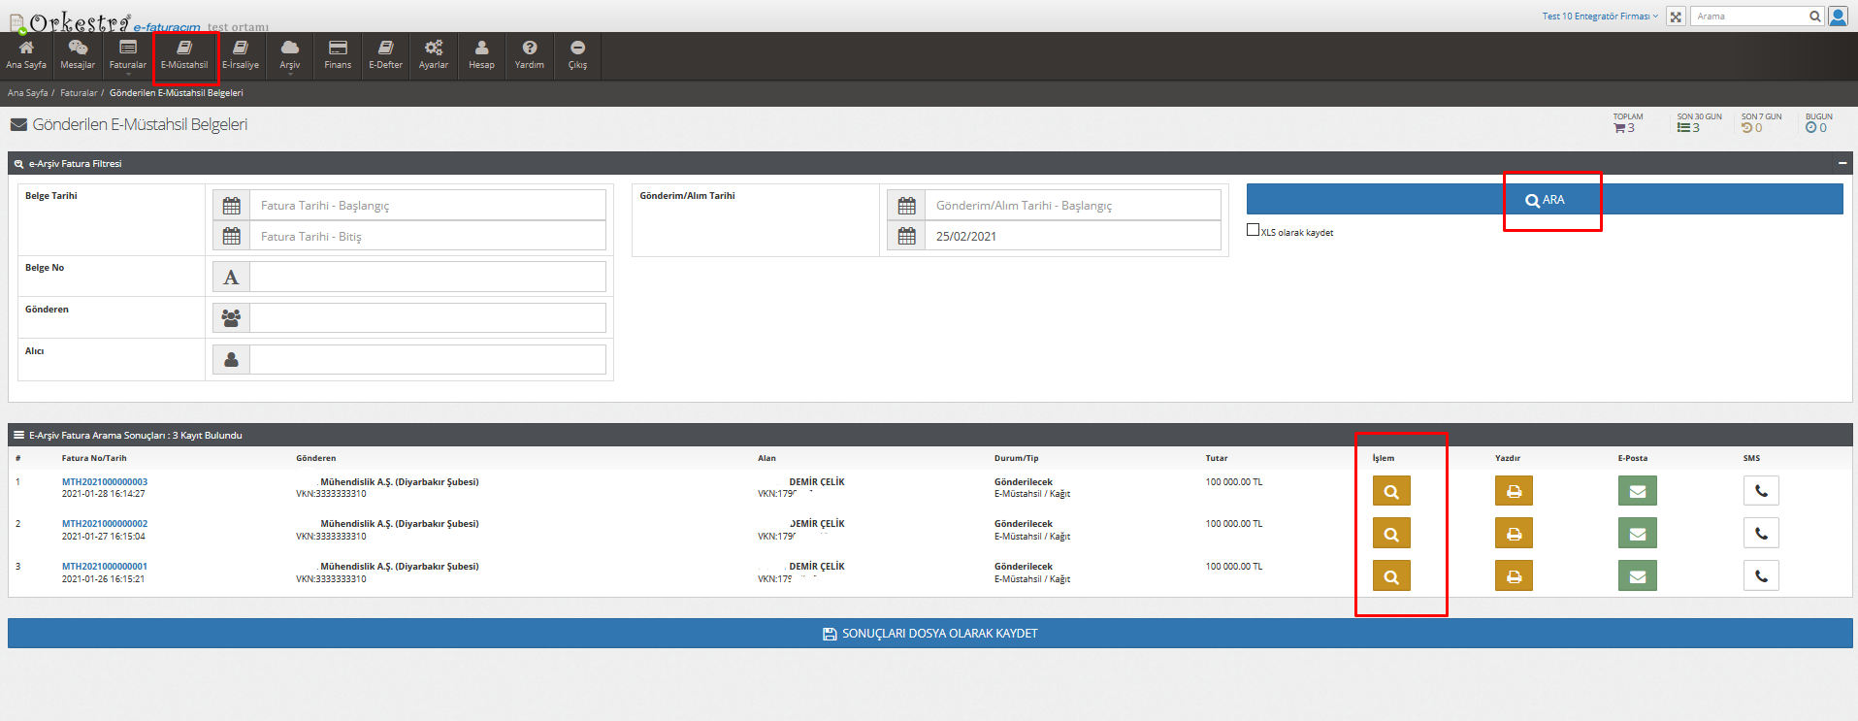Open the Faturalar menu
The image size is (1858, 721).
pos(127,54)
